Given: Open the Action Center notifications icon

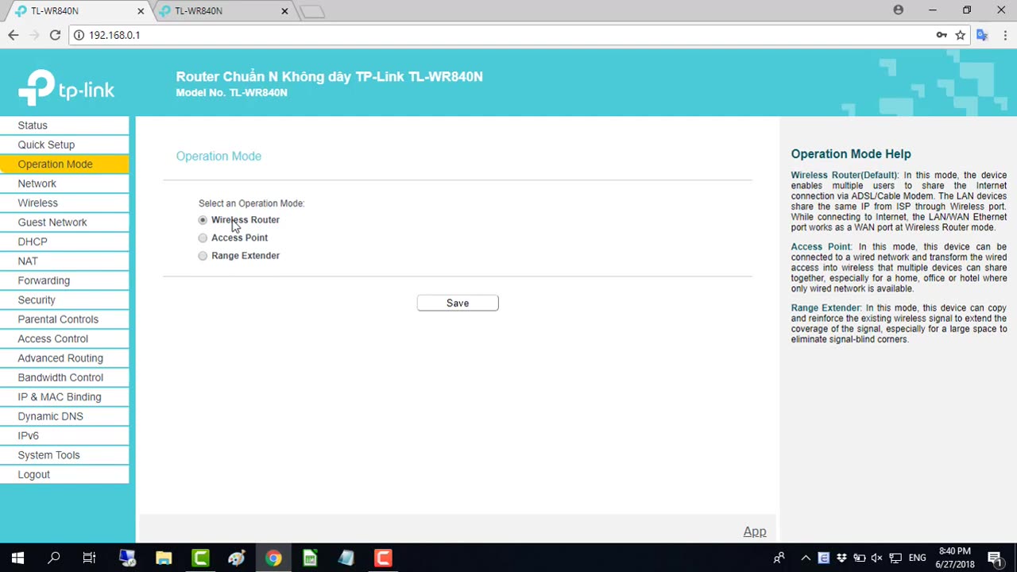Looking at the screenshot, I should tap(995, 558).
